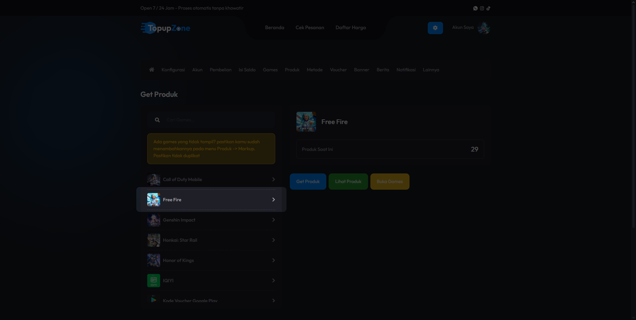Select Honkai: Star Rail in the list
The height and width of the screenshot is (320, 636).
point(180,240)
